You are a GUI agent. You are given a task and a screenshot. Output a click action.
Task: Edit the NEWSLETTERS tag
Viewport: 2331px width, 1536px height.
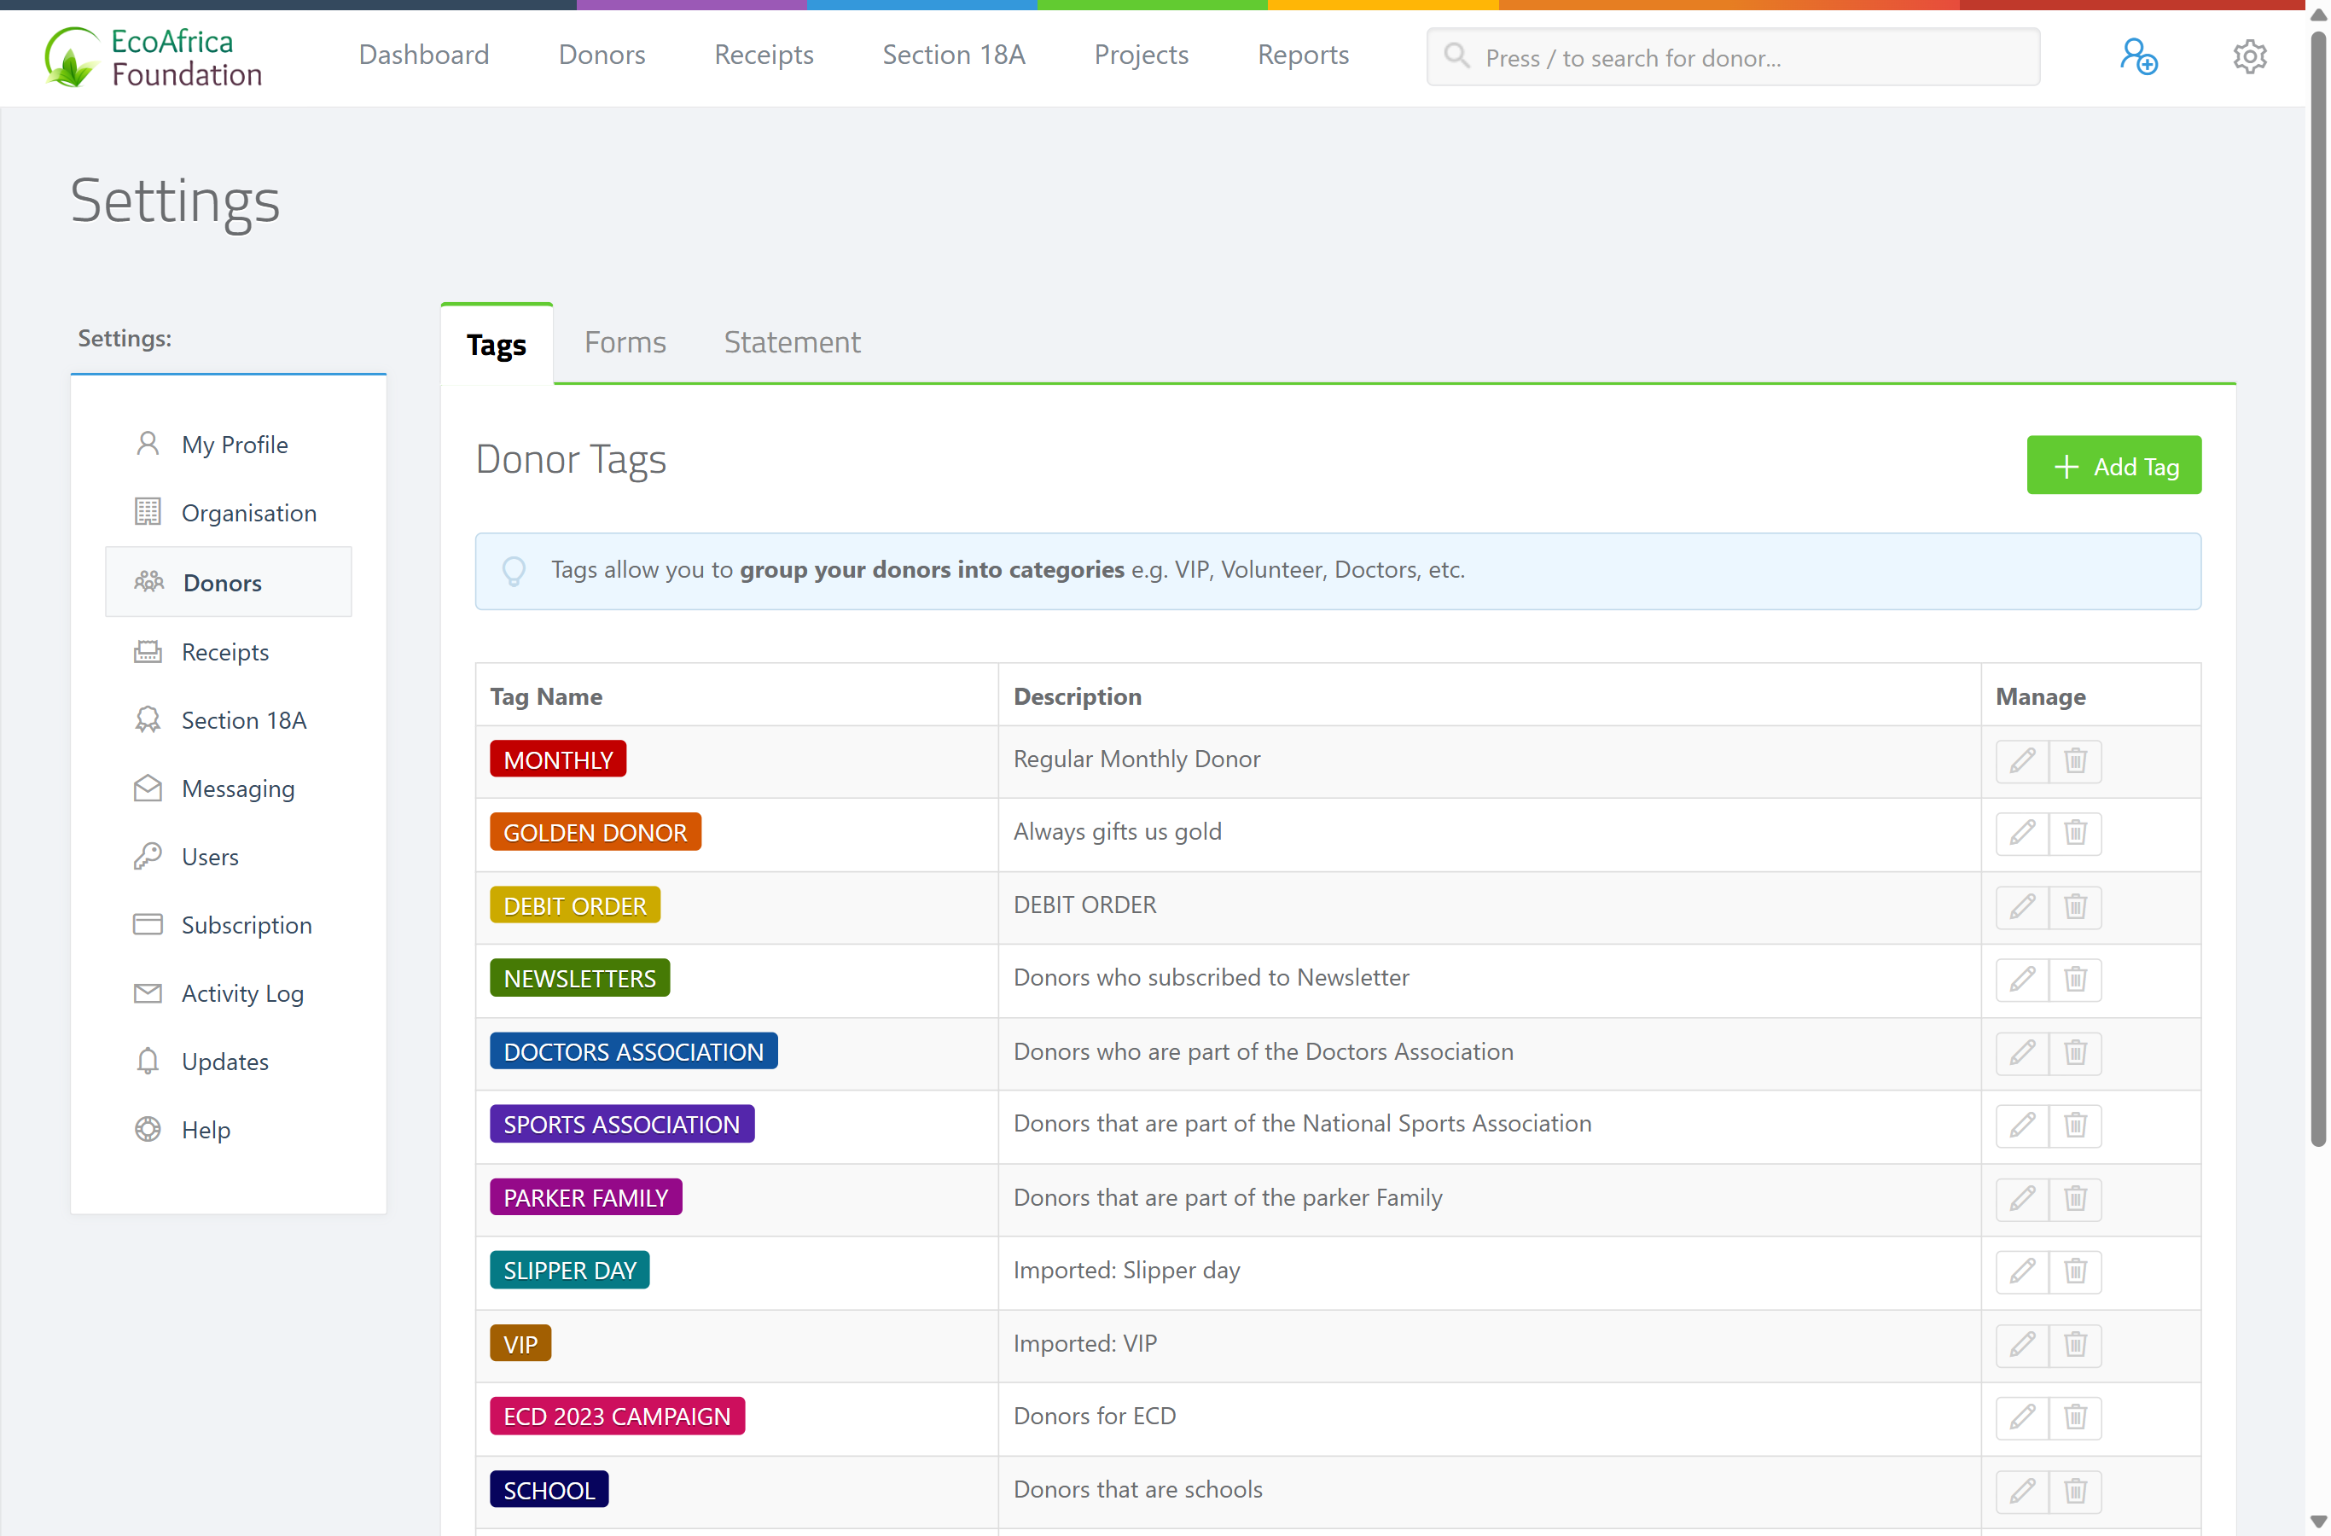(x=2021, y=979)
